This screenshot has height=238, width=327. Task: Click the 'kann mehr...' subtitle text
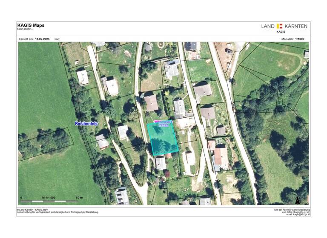(x=26, y=29)
